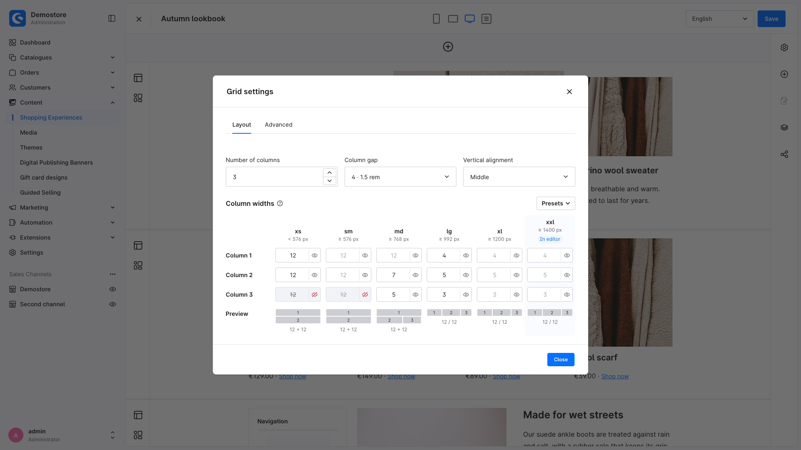
Task: Click the Save button
Action: [771, 19]
